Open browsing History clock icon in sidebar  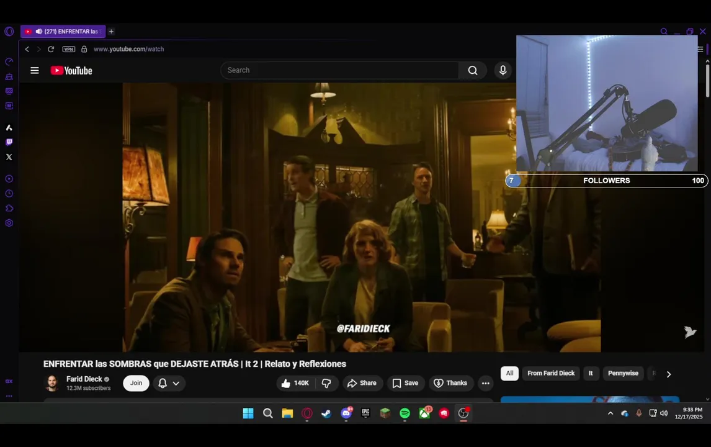pyautogui.click(x=9, y=193)
